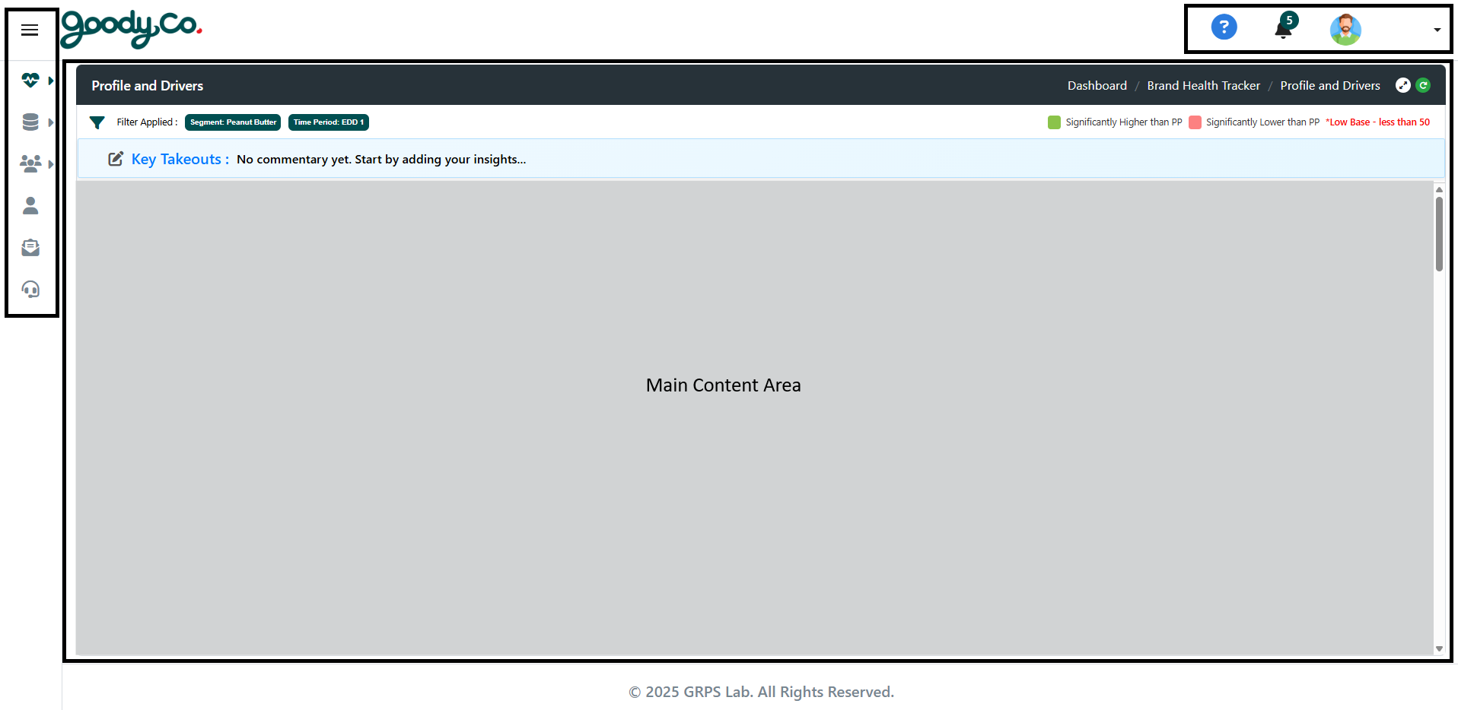Viewport: 1458px width, 710px height.
Task: Open the heartbeat Brand Health sidebar icon
Action: [30, 81]
